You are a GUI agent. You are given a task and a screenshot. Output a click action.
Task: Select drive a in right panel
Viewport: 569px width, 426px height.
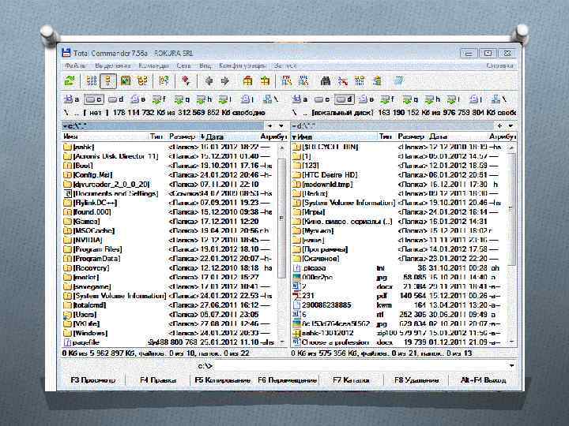click(300, 99)
